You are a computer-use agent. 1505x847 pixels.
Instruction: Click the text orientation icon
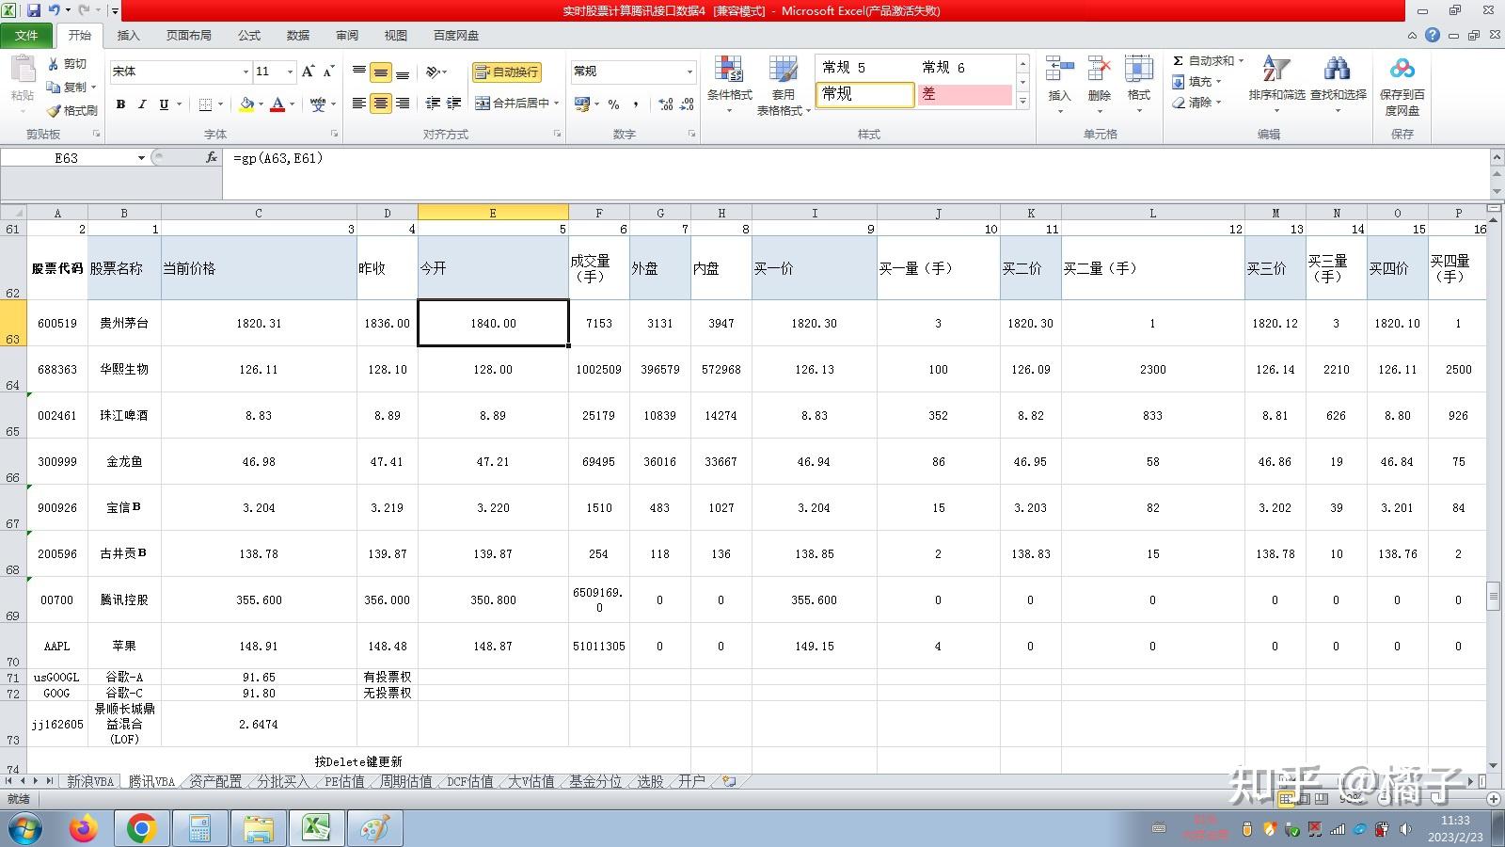tap(433, 72)
